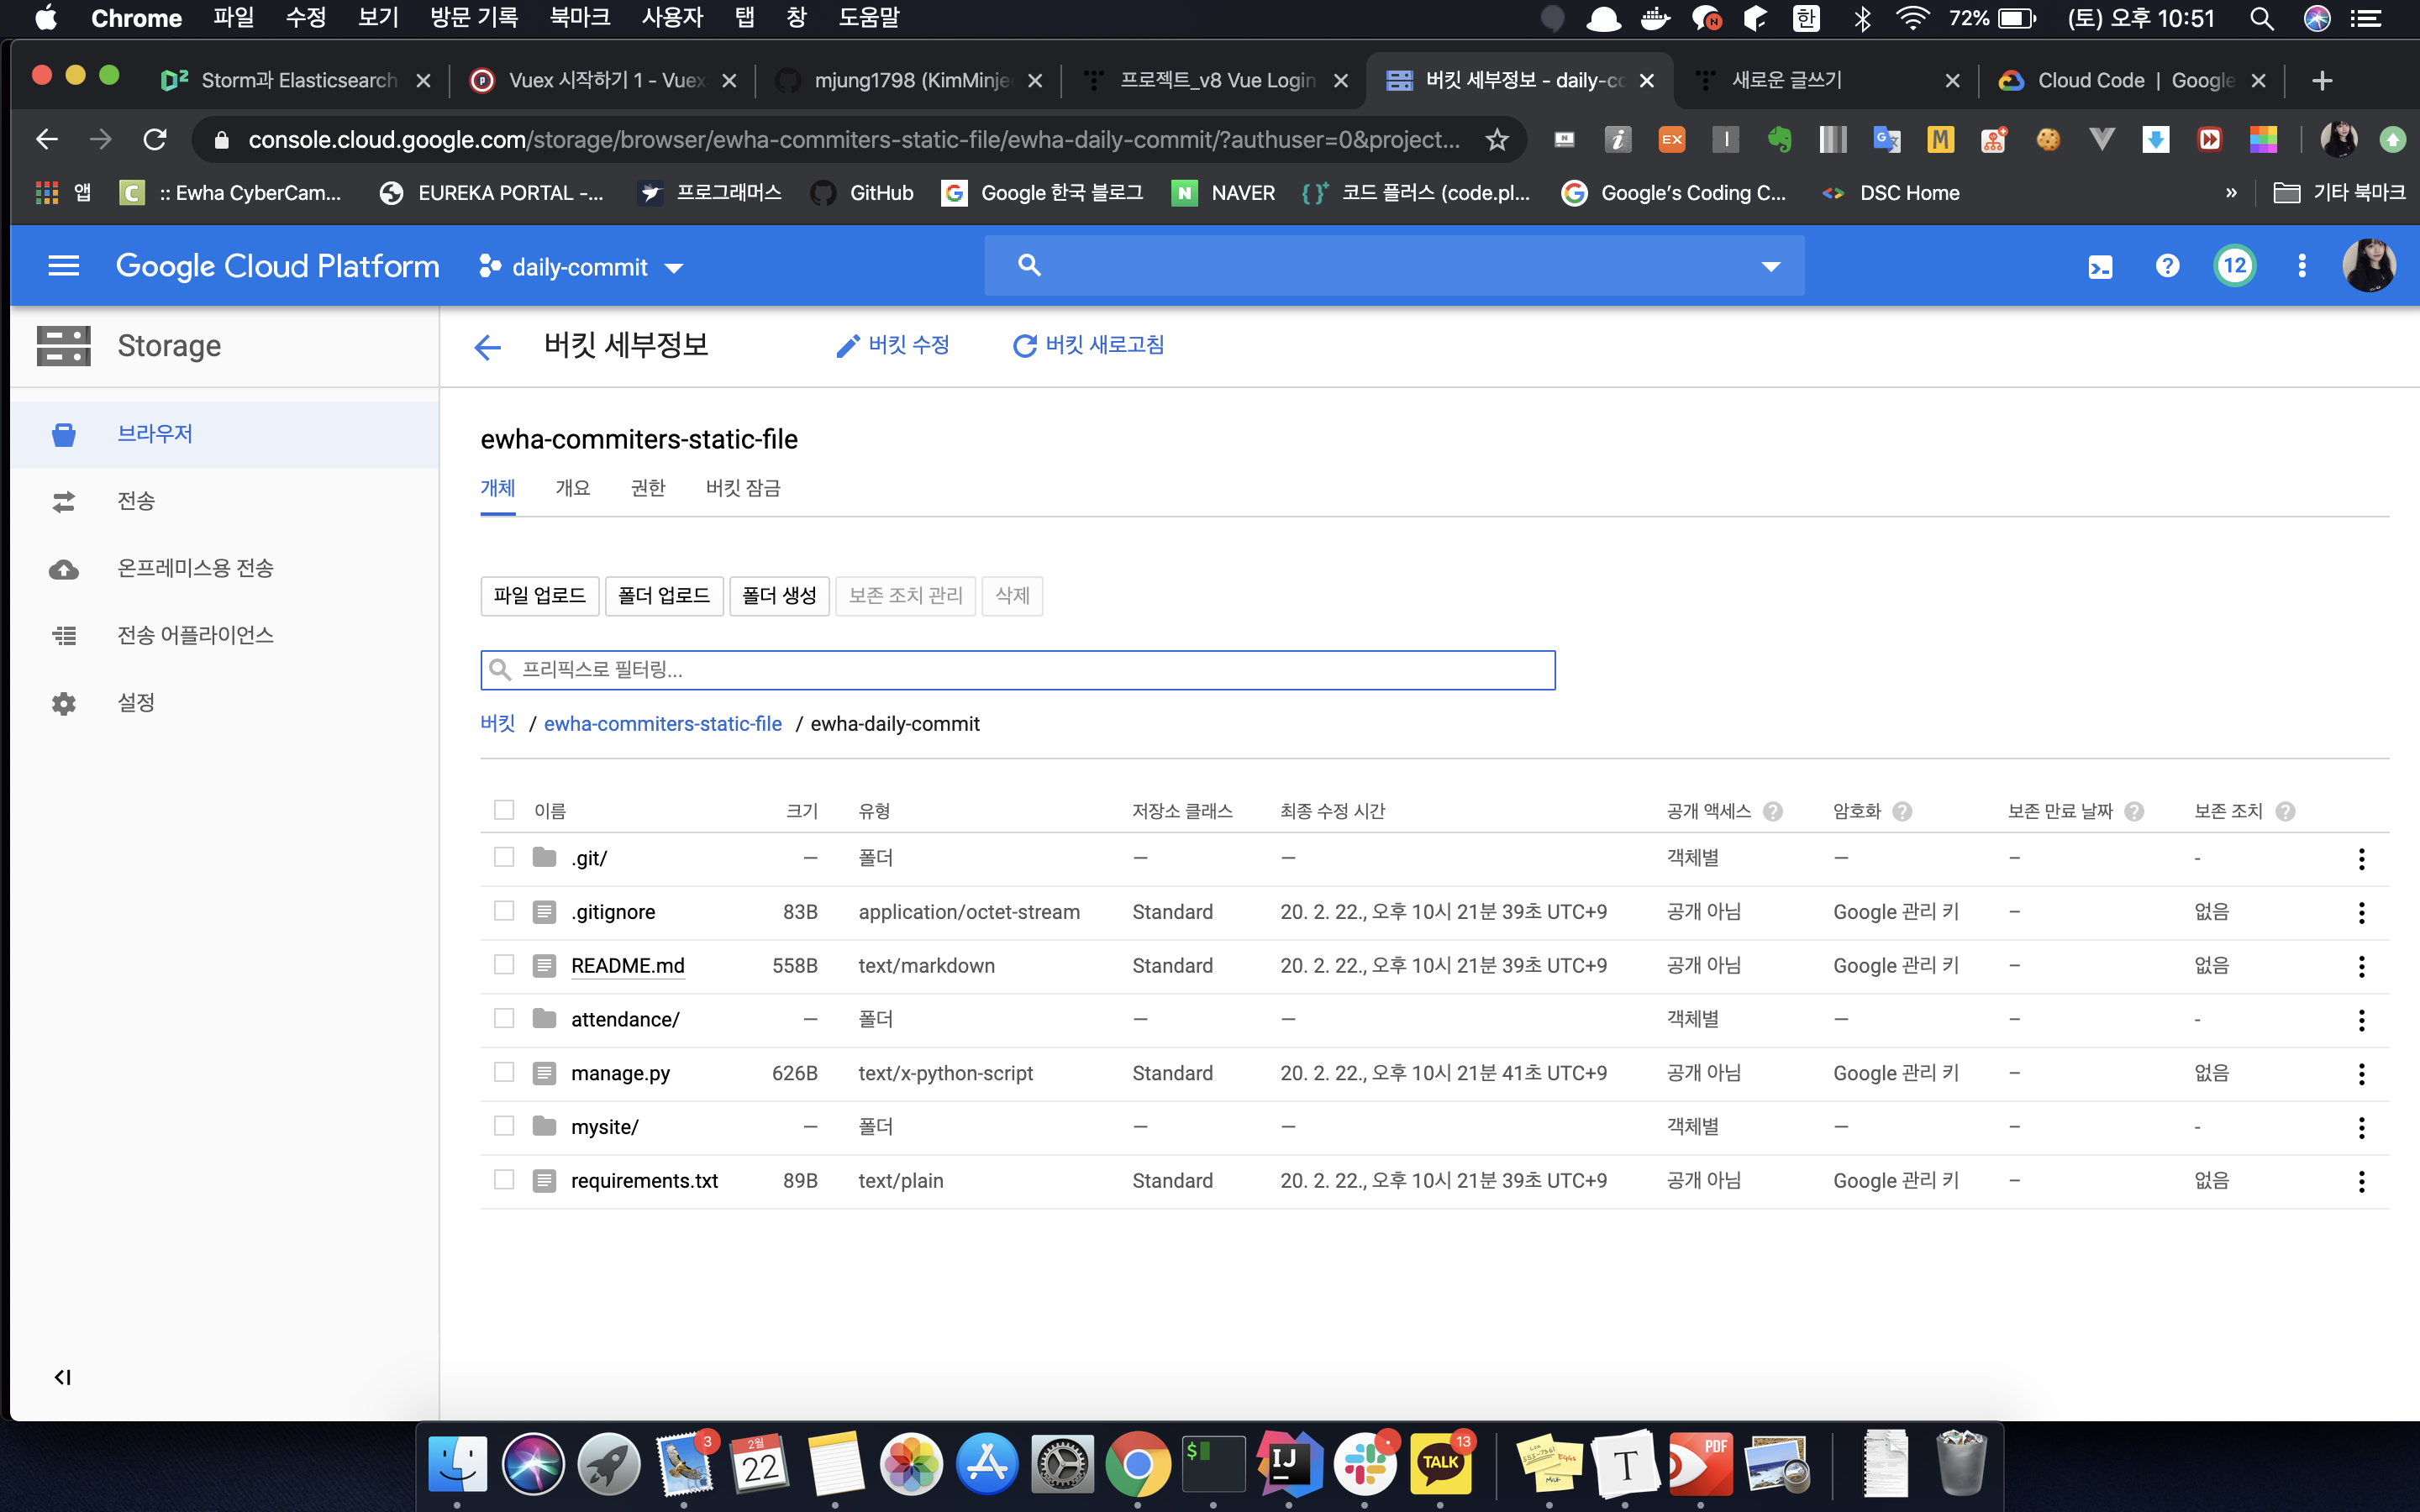Expand the search bar dropdown arrow
Viewport: 2420px width, 1512px height.
click(1771, 266)
